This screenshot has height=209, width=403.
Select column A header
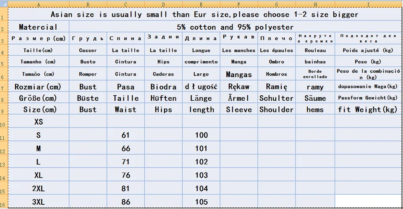[x=39, y=4]
